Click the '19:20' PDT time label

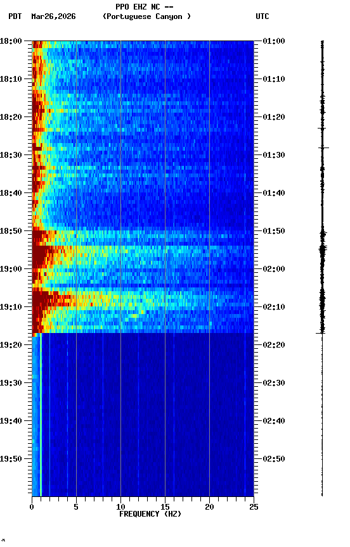(x=11, y=345)
